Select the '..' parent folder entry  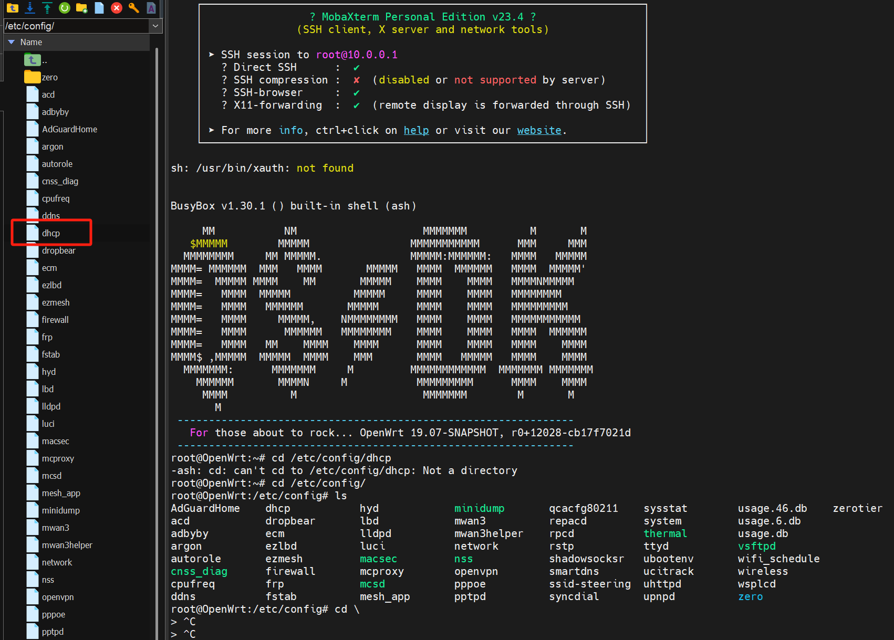point(36,60)
